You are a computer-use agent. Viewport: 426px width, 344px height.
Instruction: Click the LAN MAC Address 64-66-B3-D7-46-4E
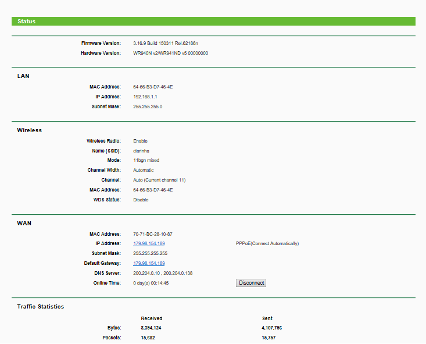[x=153, y=87]
